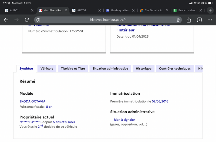The height and width of the screenshot is (142, 216).
Task: Click the Rien à signaler link
Action: coord(124,120)
